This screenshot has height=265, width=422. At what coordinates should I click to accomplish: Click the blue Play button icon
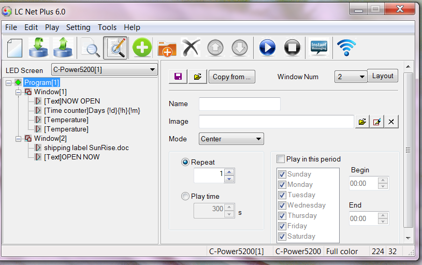click(267, 48)
